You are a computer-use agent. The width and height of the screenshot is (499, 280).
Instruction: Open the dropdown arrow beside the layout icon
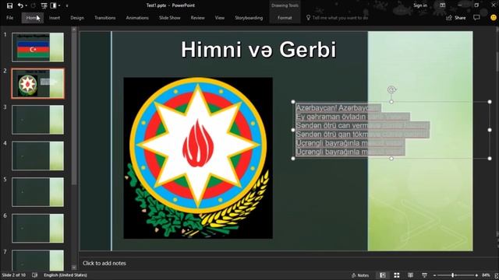59,5
